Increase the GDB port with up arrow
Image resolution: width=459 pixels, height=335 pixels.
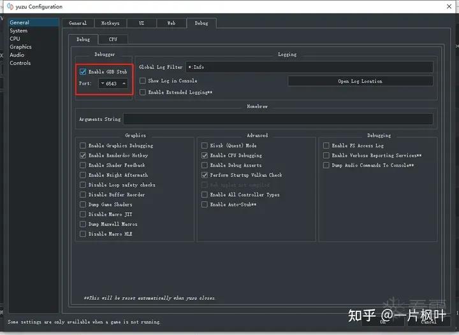(x=124, y=83)
